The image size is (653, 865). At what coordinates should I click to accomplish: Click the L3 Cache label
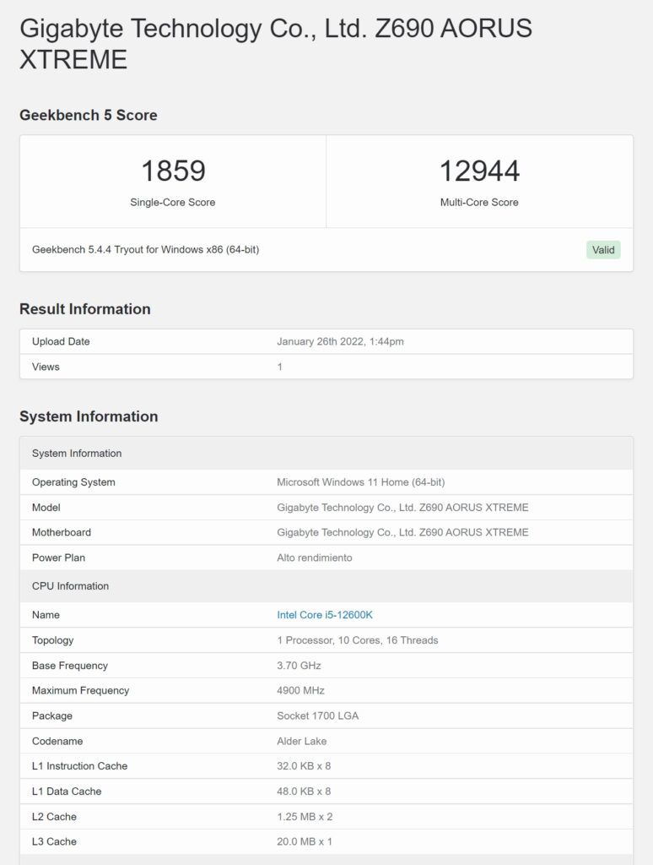(x=54, y=841)
